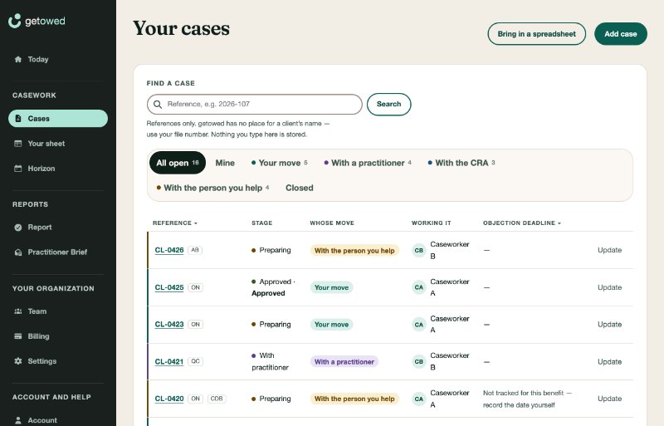The image size is (664, 426).
Task: Click the CA avatar in CL-0420 row
Action: (x=419, y=399)
